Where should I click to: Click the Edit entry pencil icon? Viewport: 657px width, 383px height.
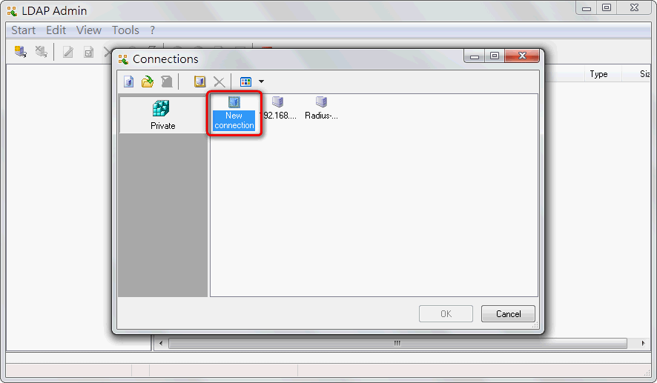pos(68,52)
